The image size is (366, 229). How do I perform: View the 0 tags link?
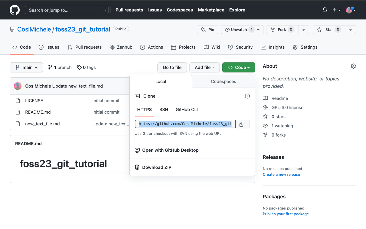point(86,68)
